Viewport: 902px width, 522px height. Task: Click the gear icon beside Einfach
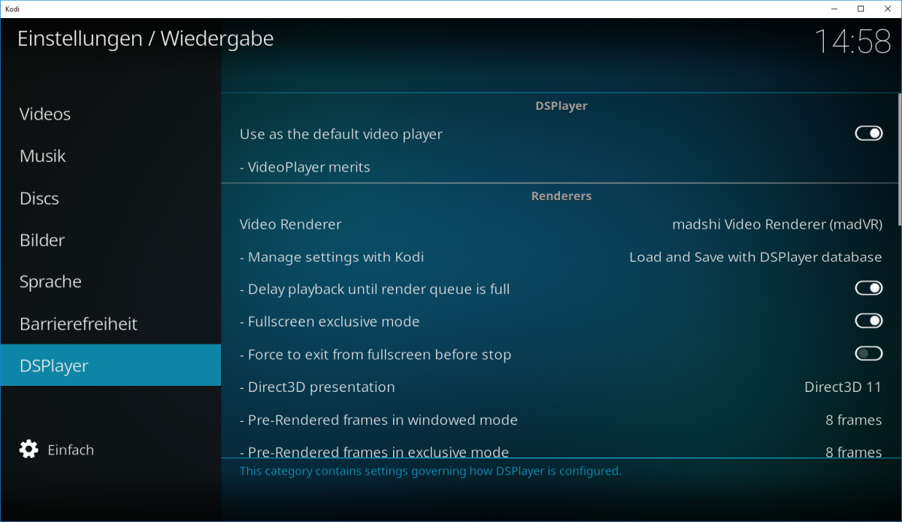(x=29, y=450)
